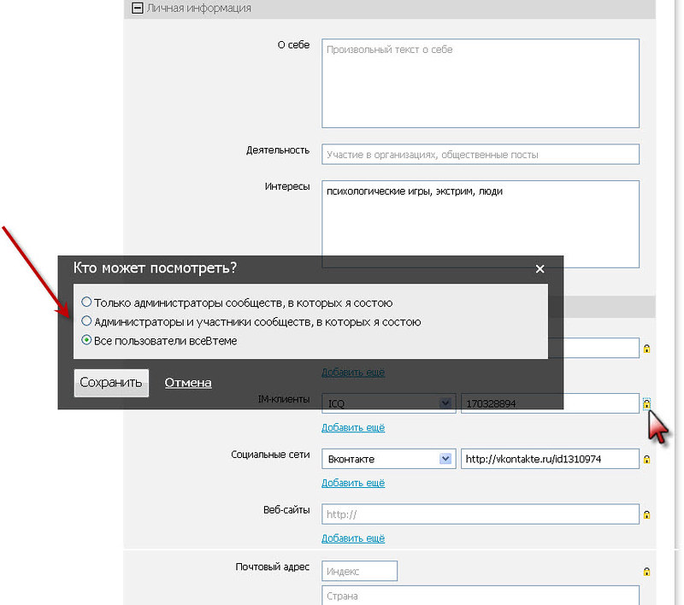This screenshot has width=684, height=605.
Task: Click Добавить ещё under IM-клиенты
Action: click(x=353, y=427)
